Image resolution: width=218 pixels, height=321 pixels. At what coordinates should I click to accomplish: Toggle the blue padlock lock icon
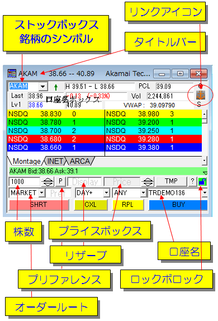click(202, 182)
